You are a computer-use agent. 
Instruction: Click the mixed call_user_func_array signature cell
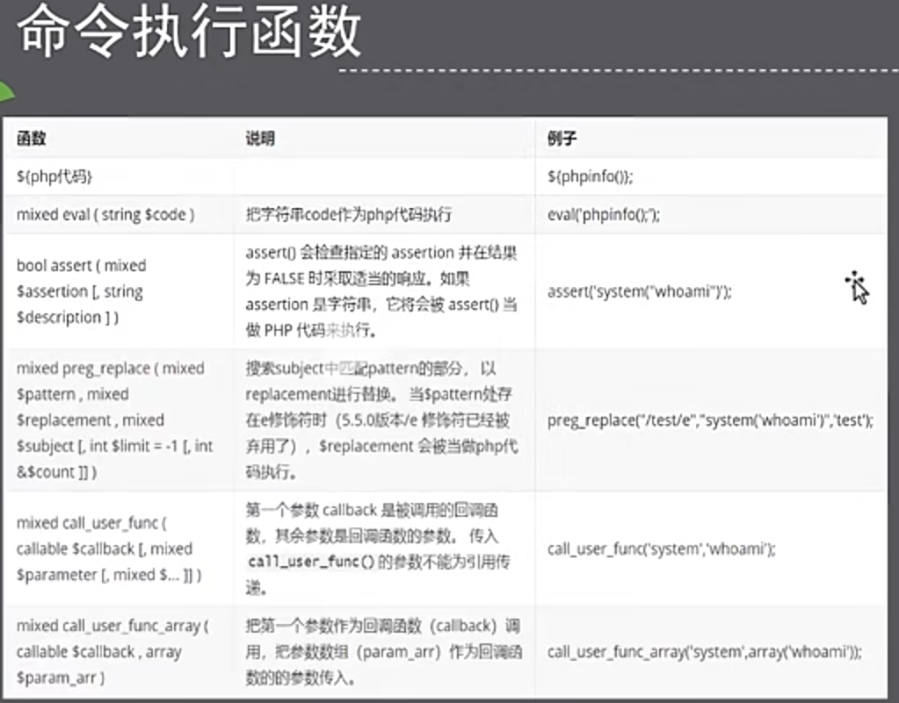tap(112, 652)
